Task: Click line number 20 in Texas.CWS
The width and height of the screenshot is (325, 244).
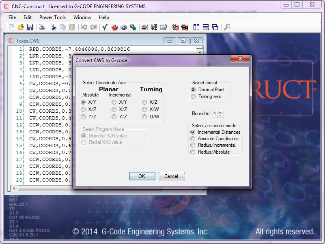Action: [19, 180]
